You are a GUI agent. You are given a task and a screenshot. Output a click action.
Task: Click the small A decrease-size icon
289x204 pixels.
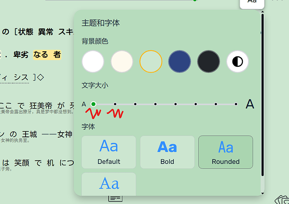pos(84,104)
